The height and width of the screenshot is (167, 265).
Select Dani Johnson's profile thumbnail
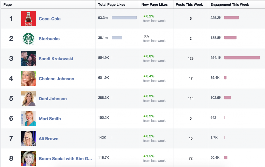(28, 99)
